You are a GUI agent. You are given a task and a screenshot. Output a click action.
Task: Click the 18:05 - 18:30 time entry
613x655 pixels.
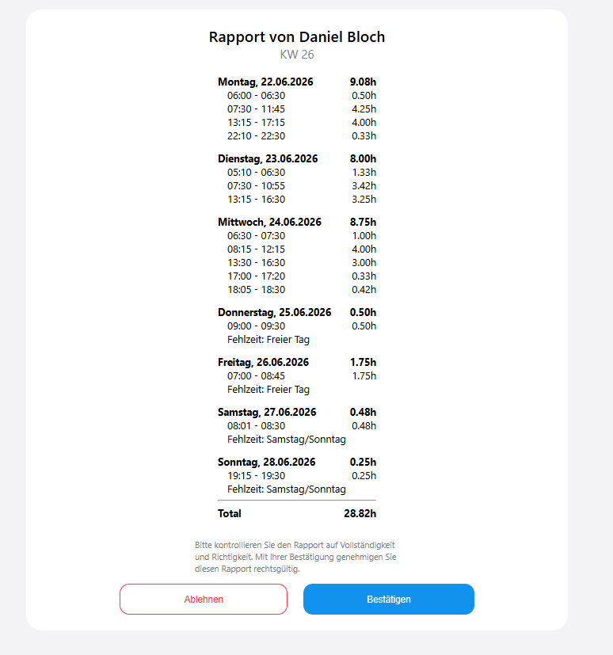click(x=256, y=290)
